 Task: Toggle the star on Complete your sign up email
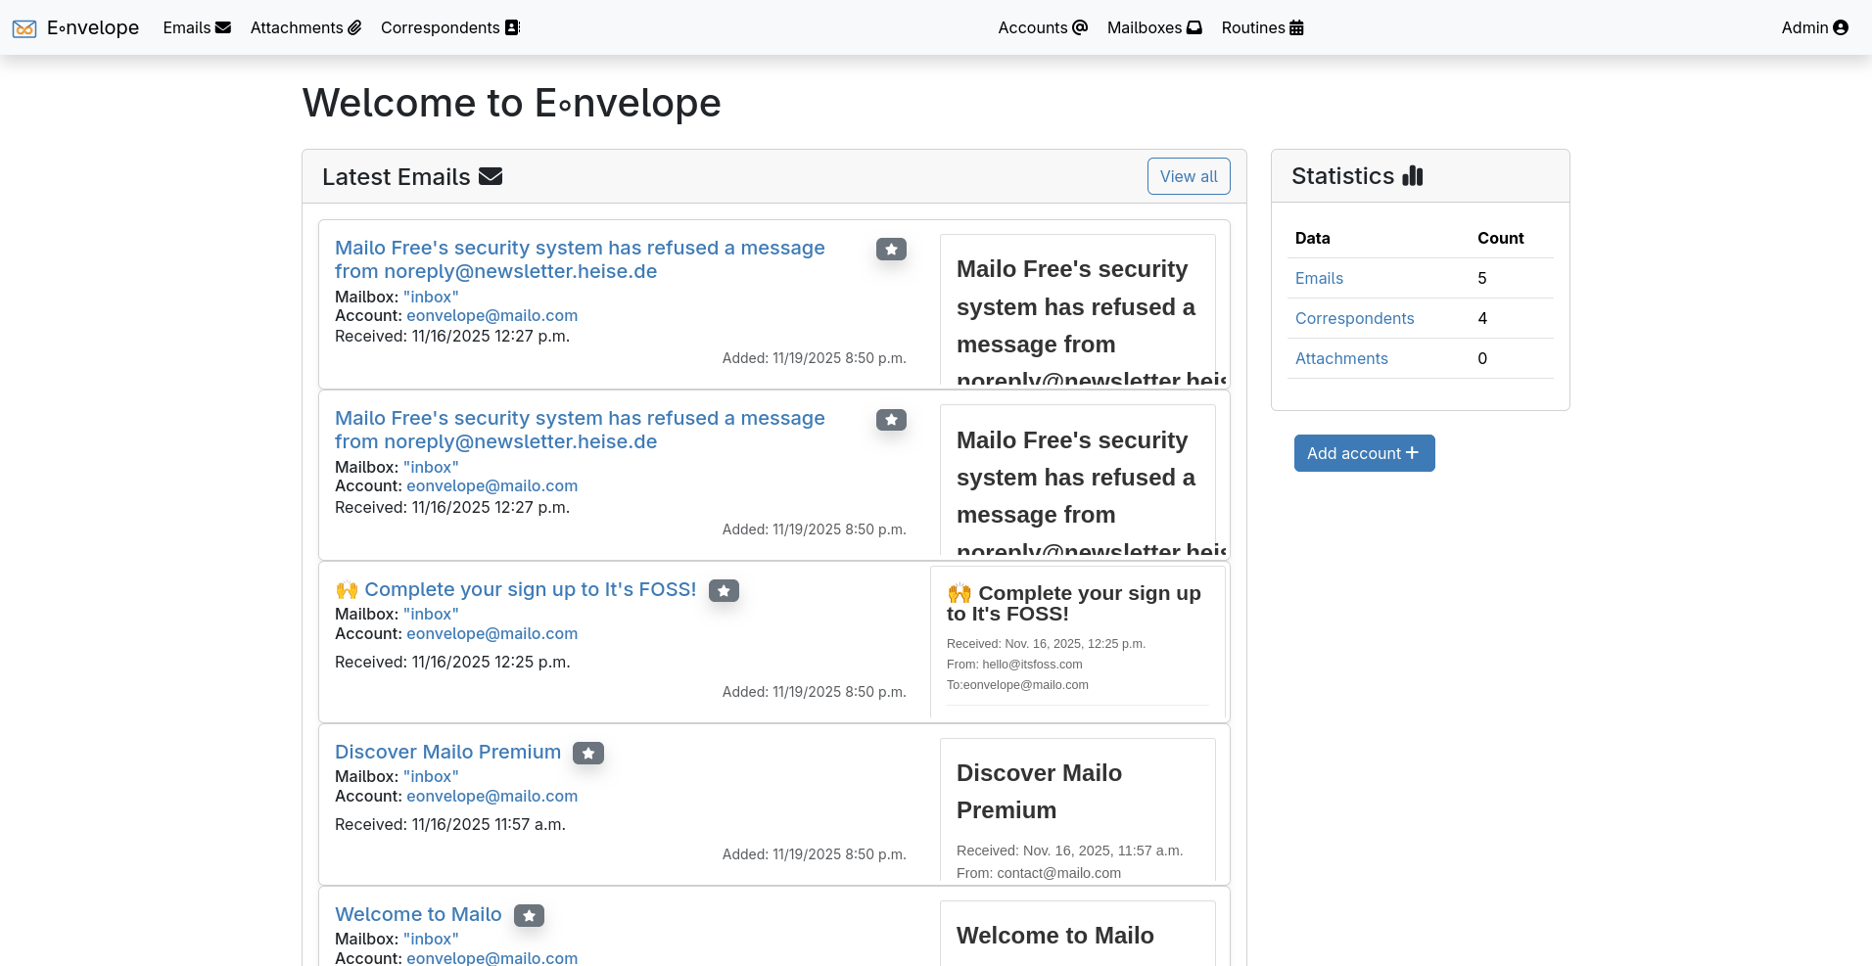(724, 590)
